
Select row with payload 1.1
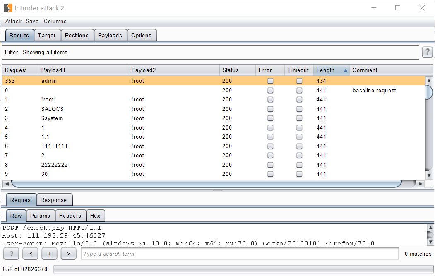[214, 137]
